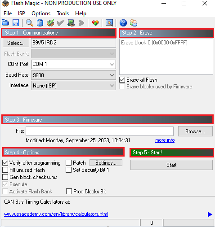This screenshot has height=227, width=215.
Task: Click the gray go arrow toolbar icon
Action: point(81,23)
